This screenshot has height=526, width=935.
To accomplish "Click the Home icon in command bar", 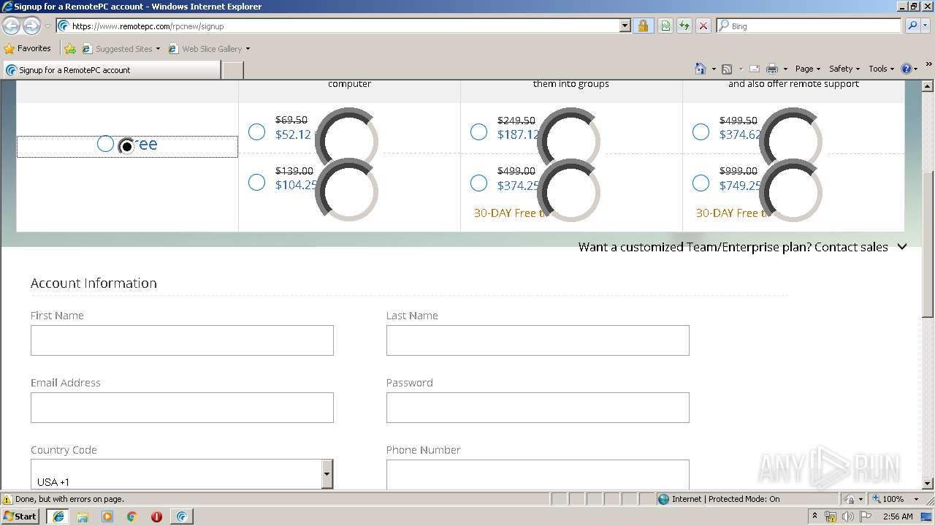I will pos(701,69).
